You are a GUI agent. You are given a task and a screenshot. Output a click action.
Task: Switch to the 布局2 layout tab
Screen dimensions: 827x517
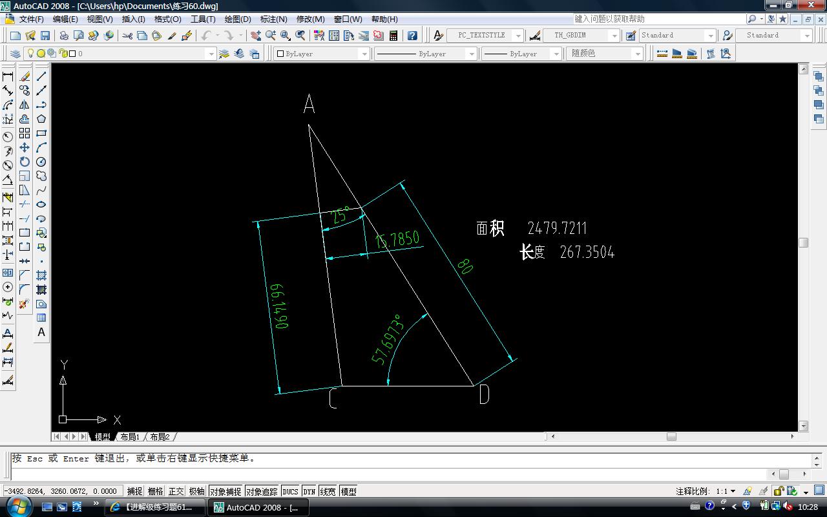pos(160,437)
